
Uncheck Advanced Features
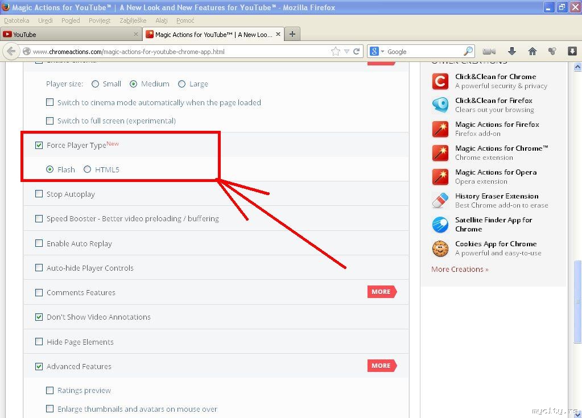point(39,366)
